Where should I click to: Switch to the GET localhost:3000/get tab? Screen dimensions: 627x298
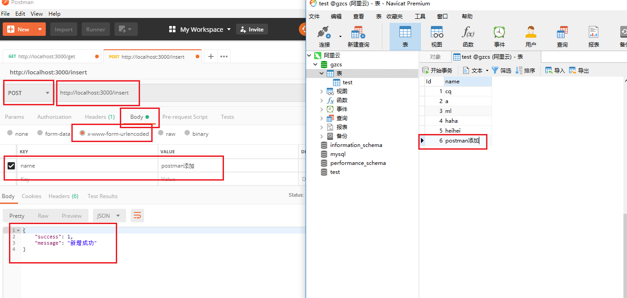tap(53, 56)
